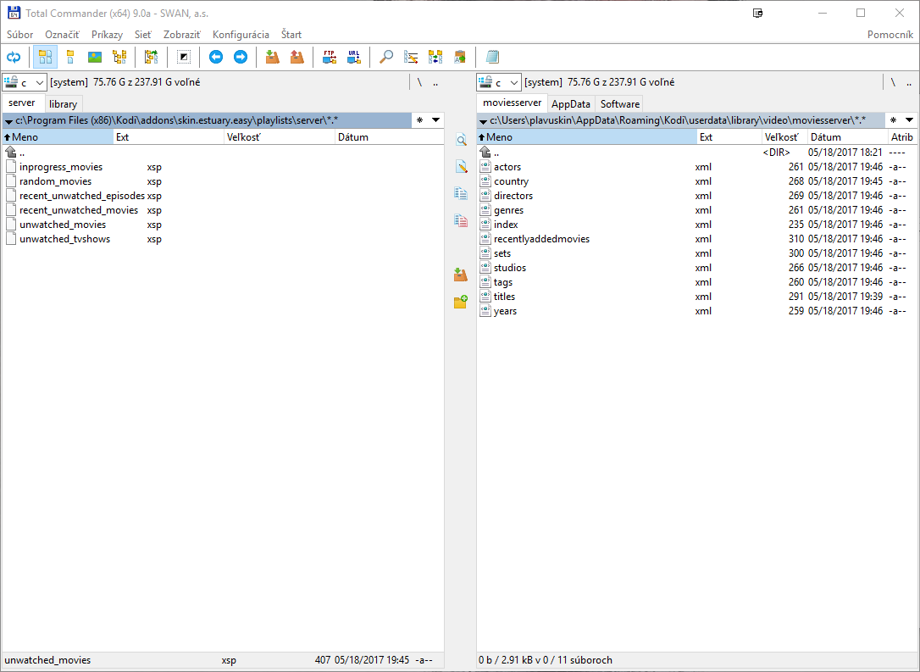Image resolution: width=920 pixels, height=672 pixels.
Task: Click the Refresh (reread source) toolbar icon
Action: click(14, 57)
